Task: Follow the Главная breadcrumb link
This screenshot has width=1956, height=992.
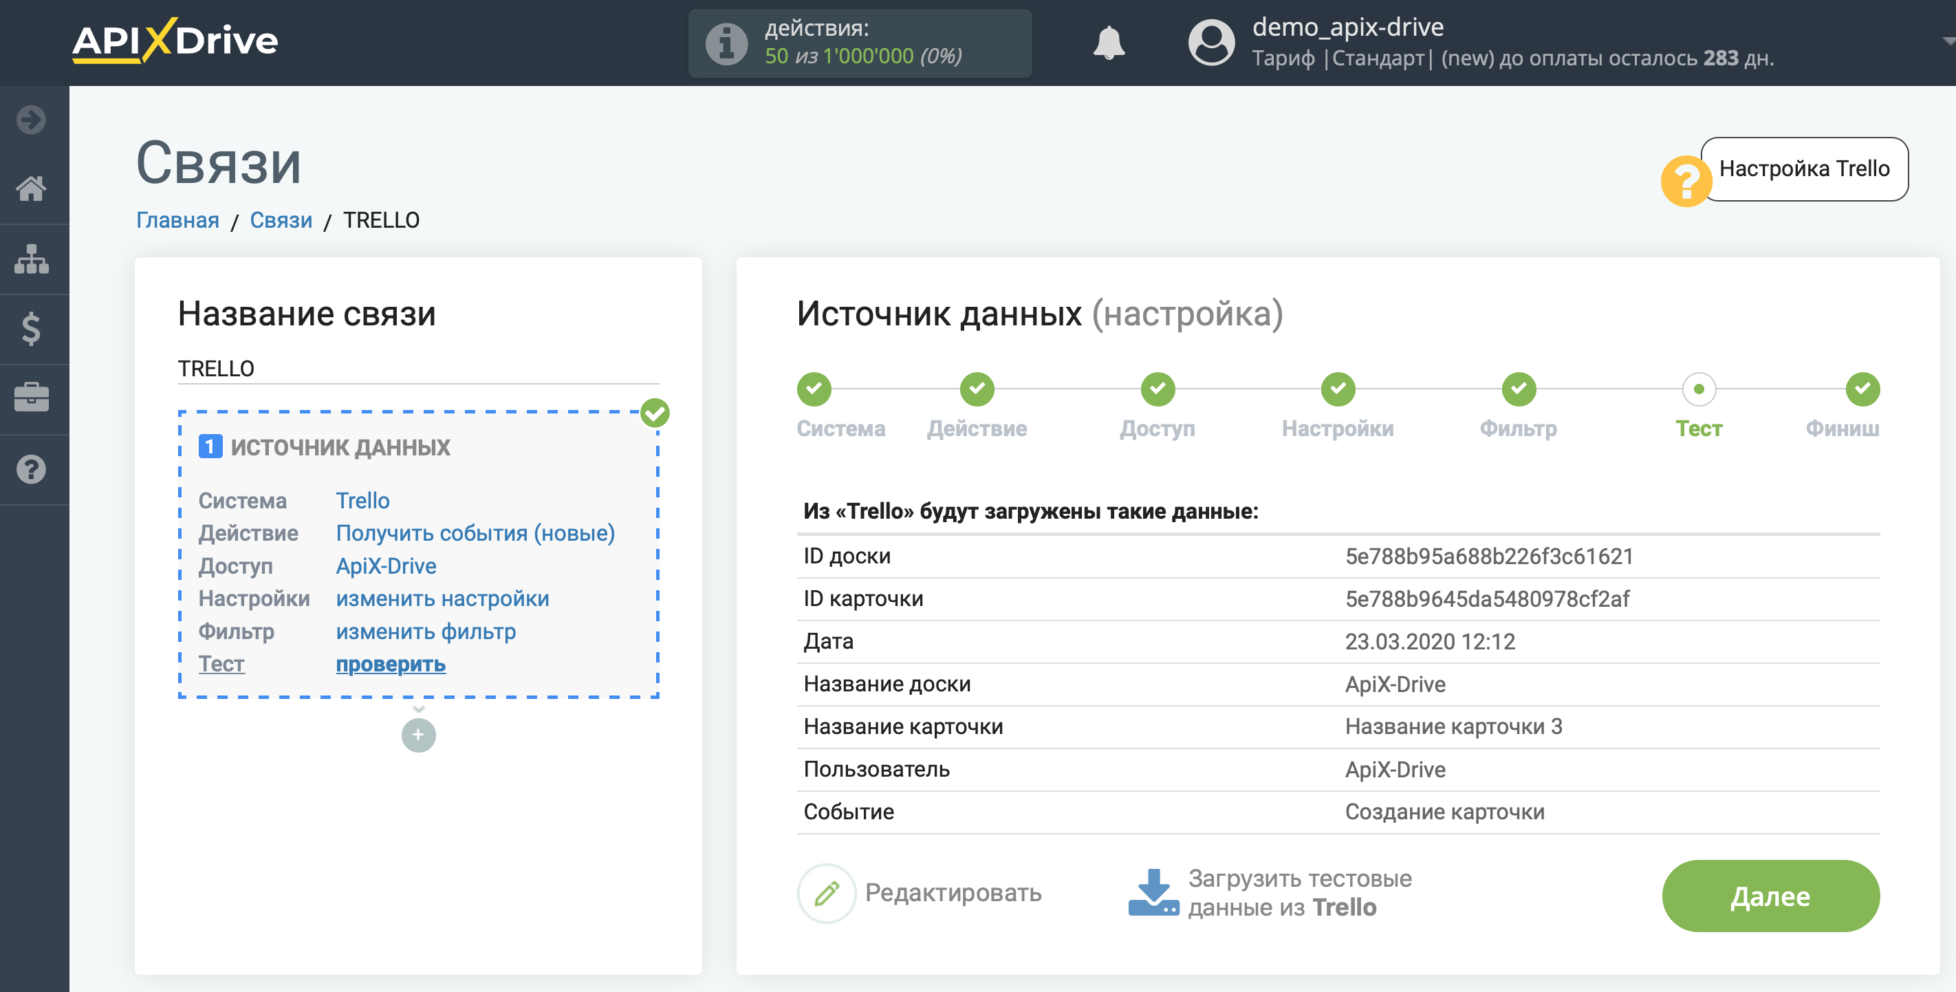Action: (x=177, y=219)
